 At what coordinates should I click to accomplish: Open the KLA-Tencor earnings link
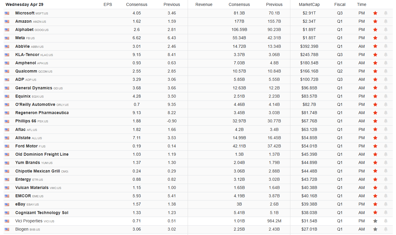click(x=27, y=55)
